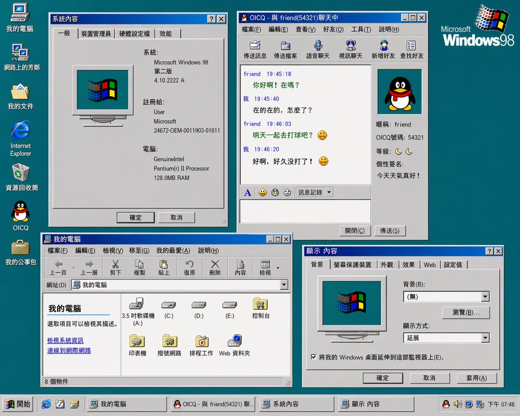Open 連線到網際網路 link in 我的電腦

[x=69, y=351]
